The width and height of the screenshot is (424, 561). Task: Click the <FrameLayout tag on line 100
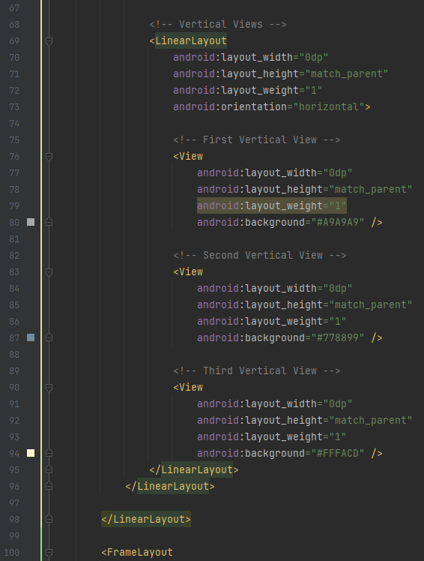tap(137, 553)
